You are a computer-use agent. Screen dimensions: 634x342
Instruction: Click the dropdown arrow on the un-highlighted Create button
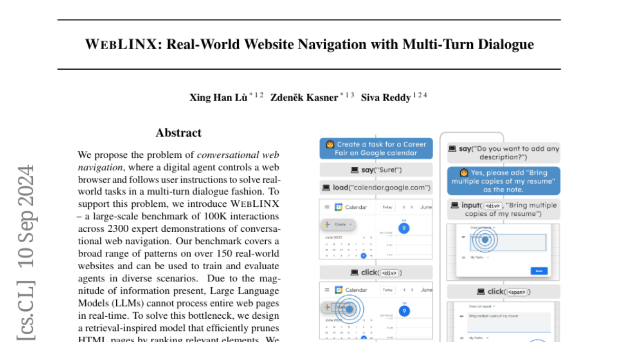click(350, 224)
